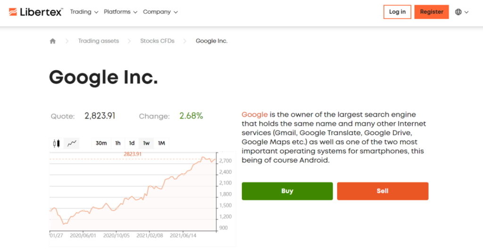The height and width of the screenshot is (250, 483).
Task: Open Stocks CFDs breadcrumb link
Action: click(x=158, y=41)
